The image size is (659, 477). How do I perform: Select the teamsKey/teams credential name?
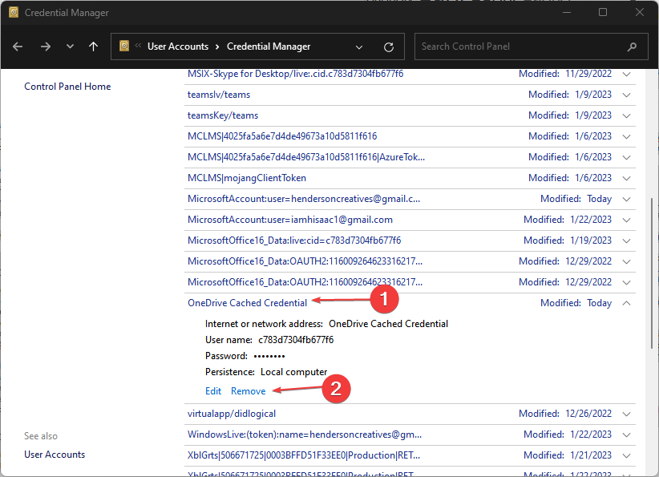[223, 115]
